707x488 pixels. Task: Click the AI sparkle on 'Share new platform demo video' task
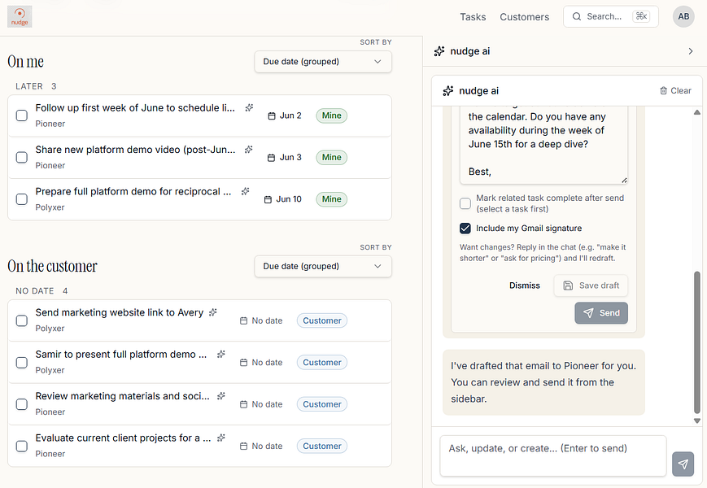pyautogui.click(x=248, y=150)
